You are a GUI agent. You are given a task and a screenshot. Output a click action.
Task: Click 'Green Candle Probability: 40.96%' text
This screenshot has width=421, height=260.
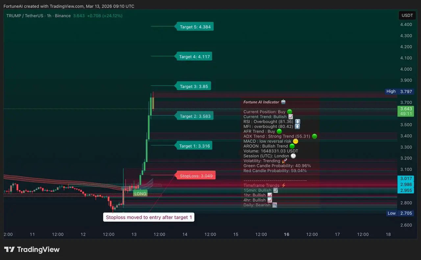point(277,166)
